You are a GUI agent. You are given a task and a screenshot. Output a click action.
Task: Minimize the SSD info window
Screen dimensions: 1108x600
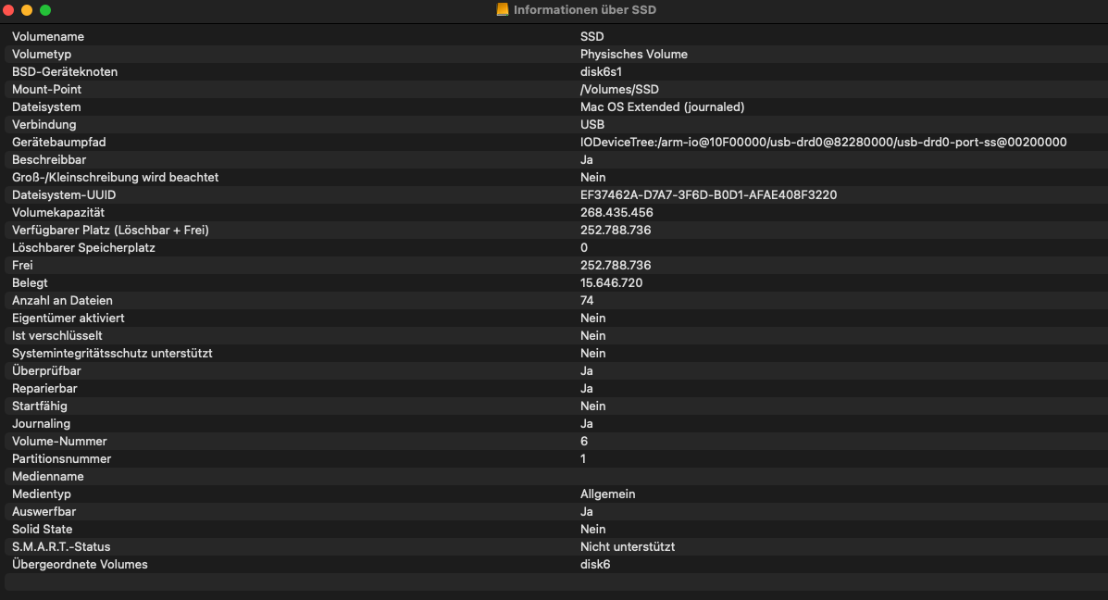(27, 10)
